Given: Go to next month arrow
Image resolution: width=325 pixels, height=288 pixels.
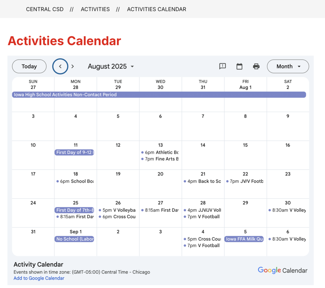Looking at the screenshot, I should pos(73,66).
